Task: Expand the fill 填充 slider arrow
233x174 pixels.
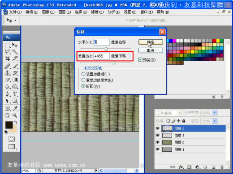Action: 215,121
